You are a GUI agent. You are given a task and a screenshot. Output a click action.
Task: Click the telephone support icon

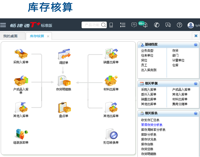(x=157, y=25)
